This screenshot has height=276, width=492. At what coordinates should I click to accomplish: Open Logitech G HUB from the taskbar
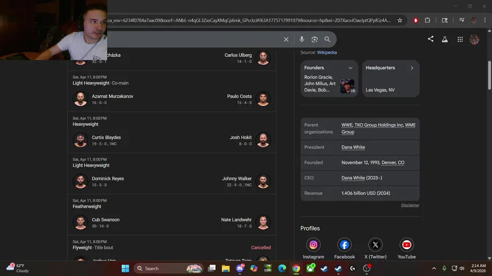352,269
